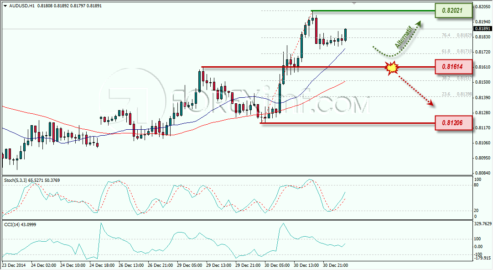Click the 26 Dec 13:00 time label
This screenshot has width=493, height=270.
pyautogui.click(x=131, y=265)
